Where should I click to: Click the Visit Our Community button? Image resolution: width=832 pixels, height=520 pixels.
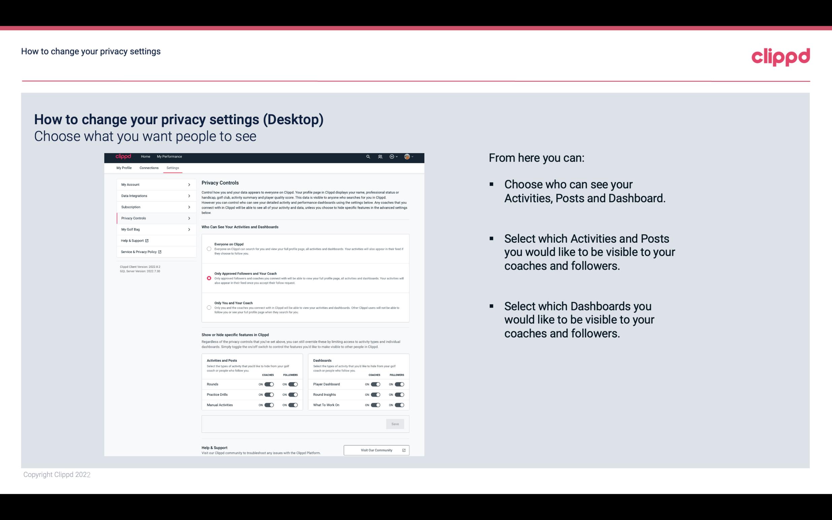click(376, 450)
